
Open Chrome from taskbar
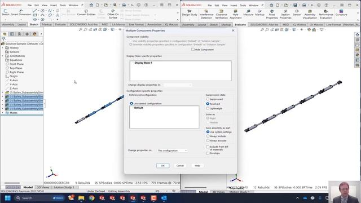(x=91, y=198)
